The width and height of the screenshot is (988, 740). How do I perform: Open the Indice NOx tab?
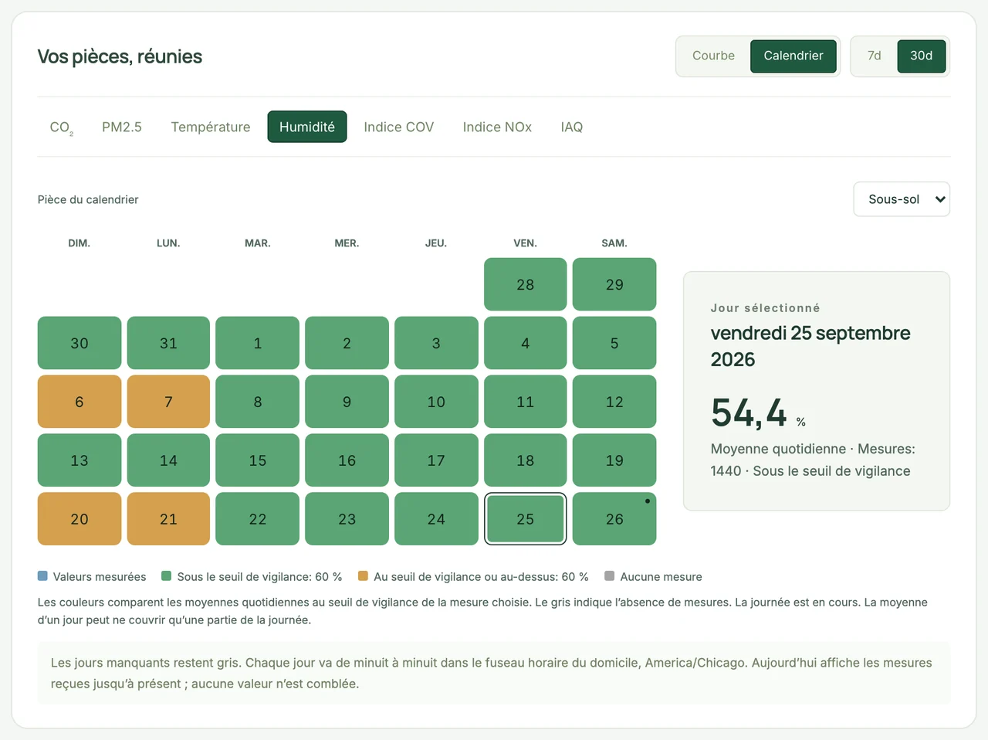click(497, 127)
